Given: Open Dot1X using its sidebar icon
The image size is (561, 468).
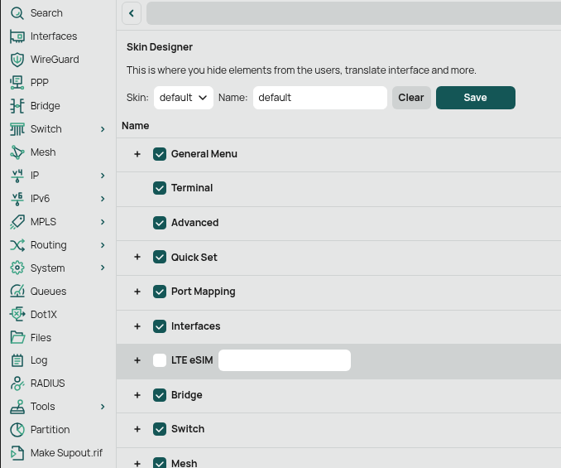Looking at the screenshot, I should pos(17,315).
